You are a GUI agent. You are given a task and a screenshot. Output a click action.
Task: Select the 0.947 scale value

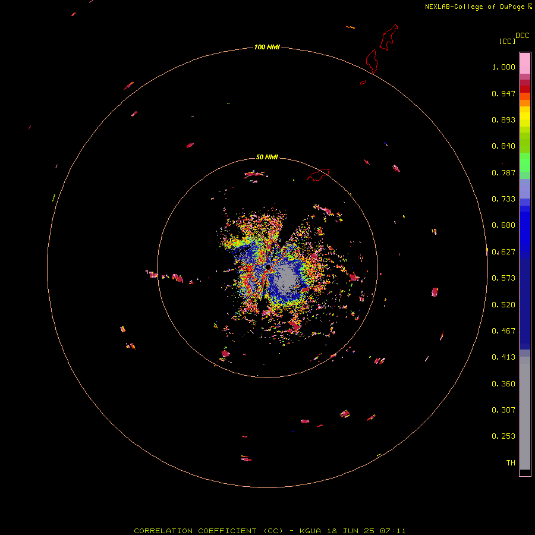coord(503,93)
